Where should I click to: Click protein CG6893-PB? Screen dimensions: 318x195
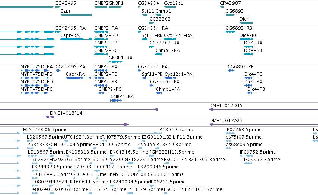pos(241,67)
